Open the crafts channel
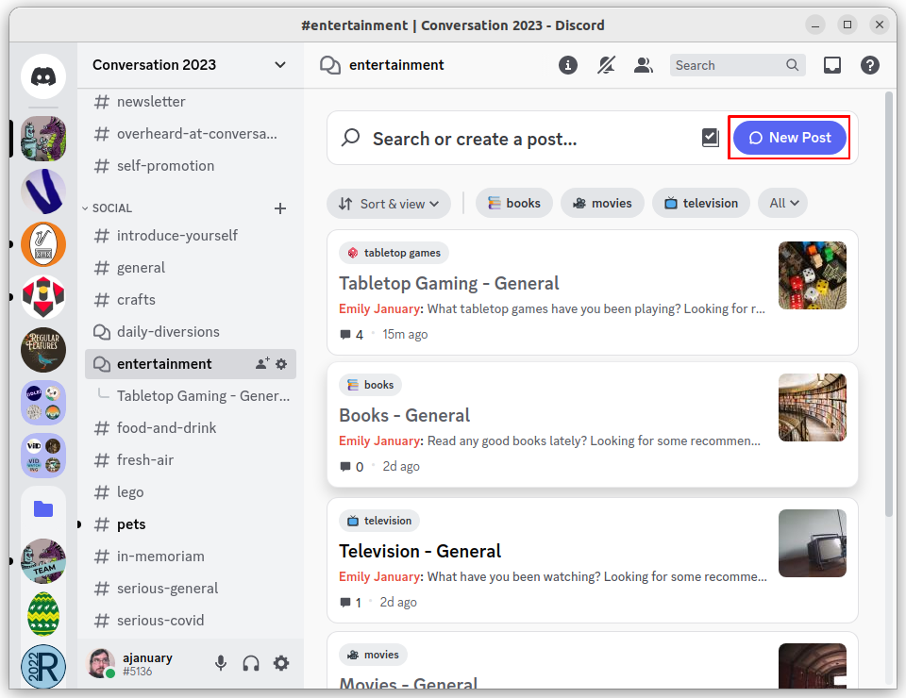The width and height of the screenshot is (906, 698). click(x=190, y=300)
